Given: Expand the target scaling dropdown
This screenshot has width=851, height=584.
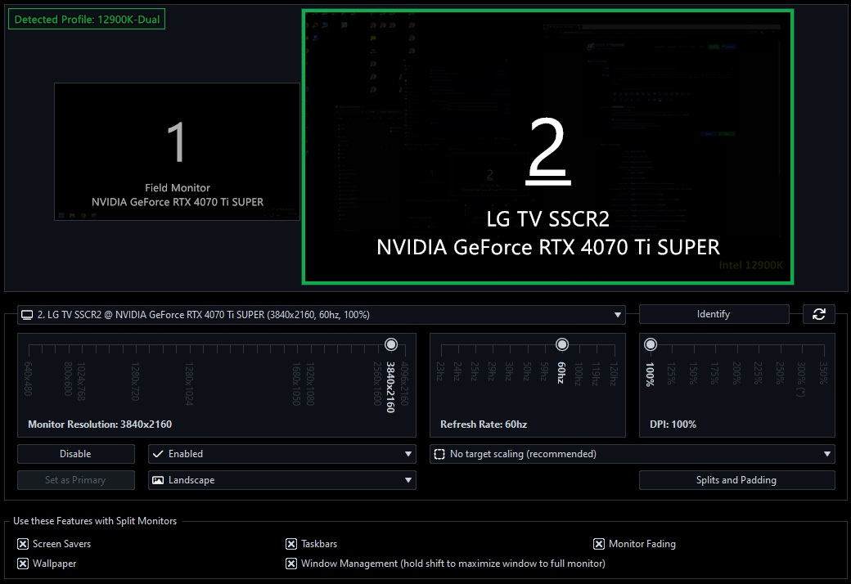Looking at the screenshot, I should (x=827, y=454).
